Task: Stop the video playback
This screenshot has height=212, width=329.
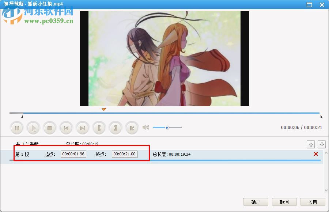Action: [50, 128]
